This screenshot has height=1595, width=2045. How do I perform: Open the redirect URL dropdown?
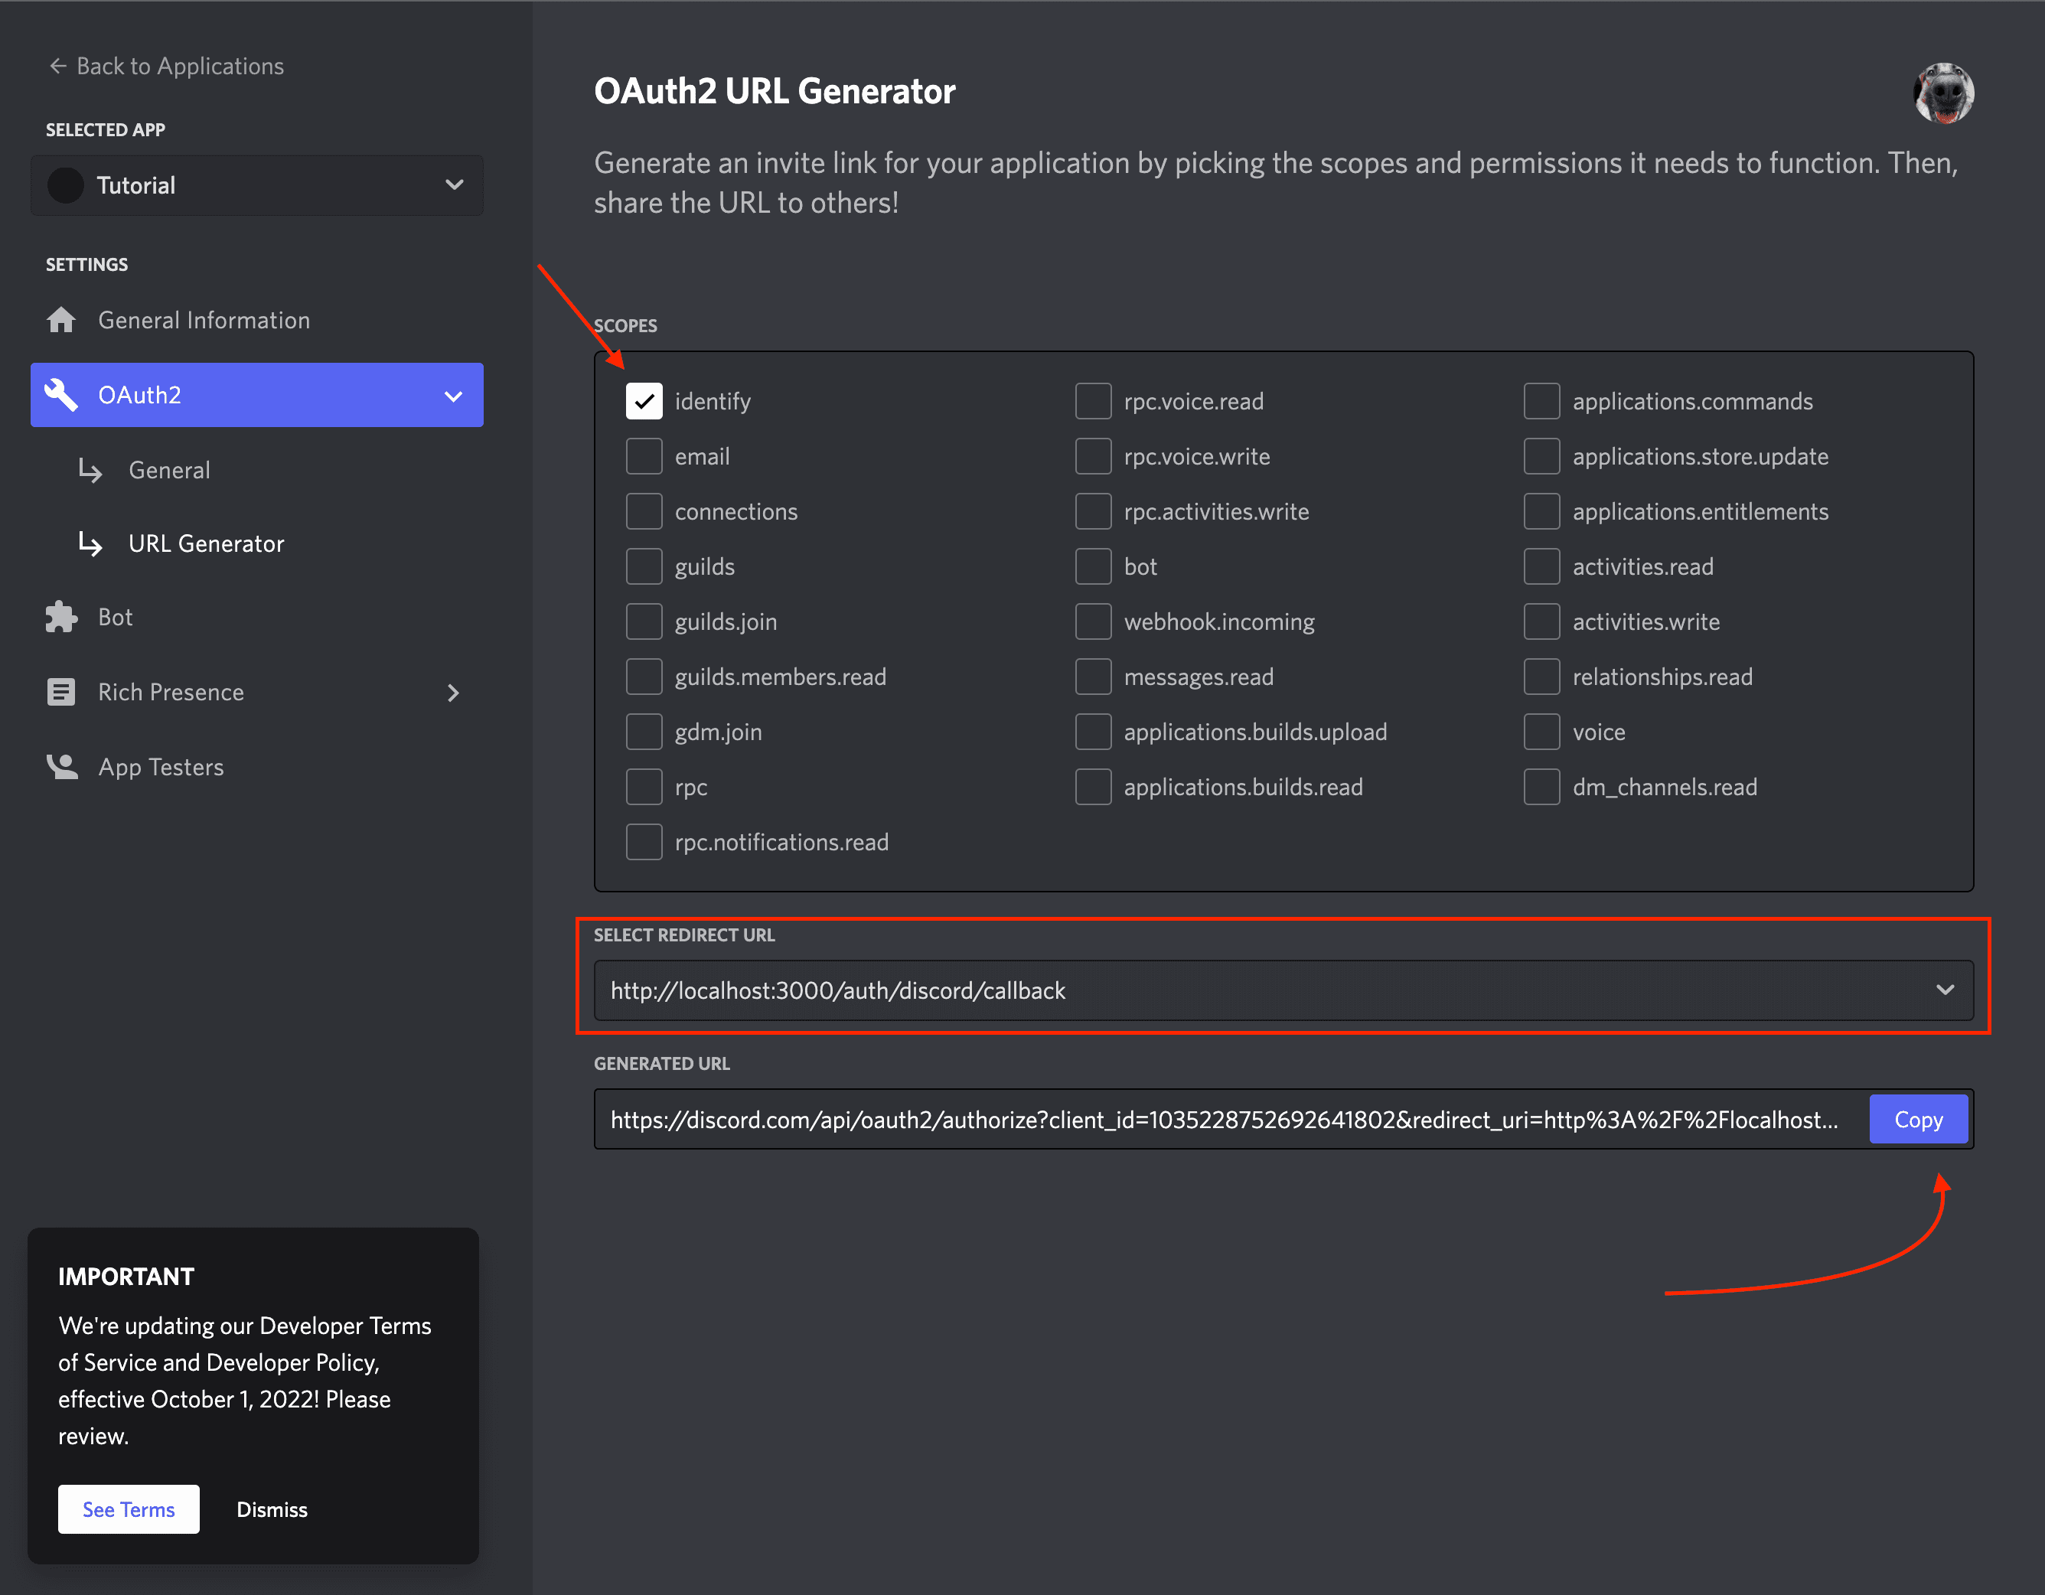(x=1283, y=990)
